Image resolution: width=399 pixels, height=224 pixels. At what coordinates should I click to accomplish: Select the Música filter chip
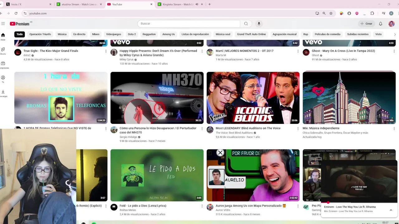62,34
